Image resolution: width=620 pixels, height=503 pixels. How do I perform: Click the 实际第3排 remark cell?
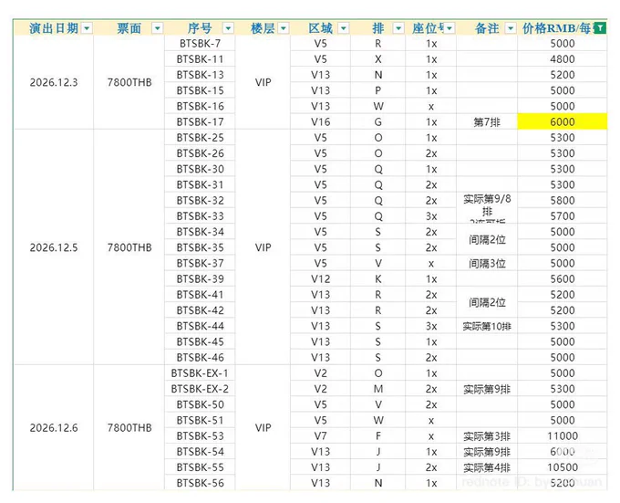point(487,435)
